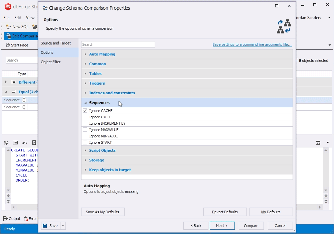Open the Save button dropdown arrow
334x234 pixels.
(63, 225)
